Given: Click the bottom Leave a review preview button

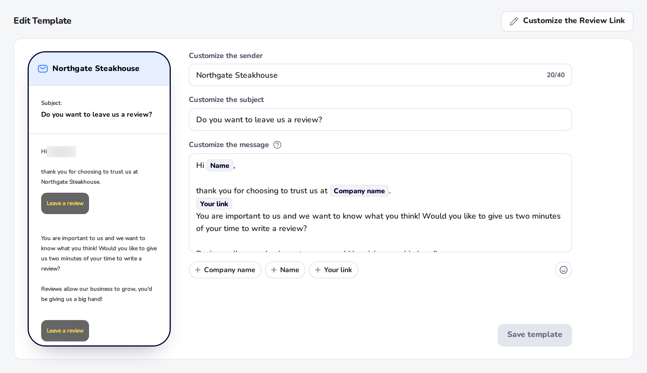Looking at the screenshot, I should point(65,330).
